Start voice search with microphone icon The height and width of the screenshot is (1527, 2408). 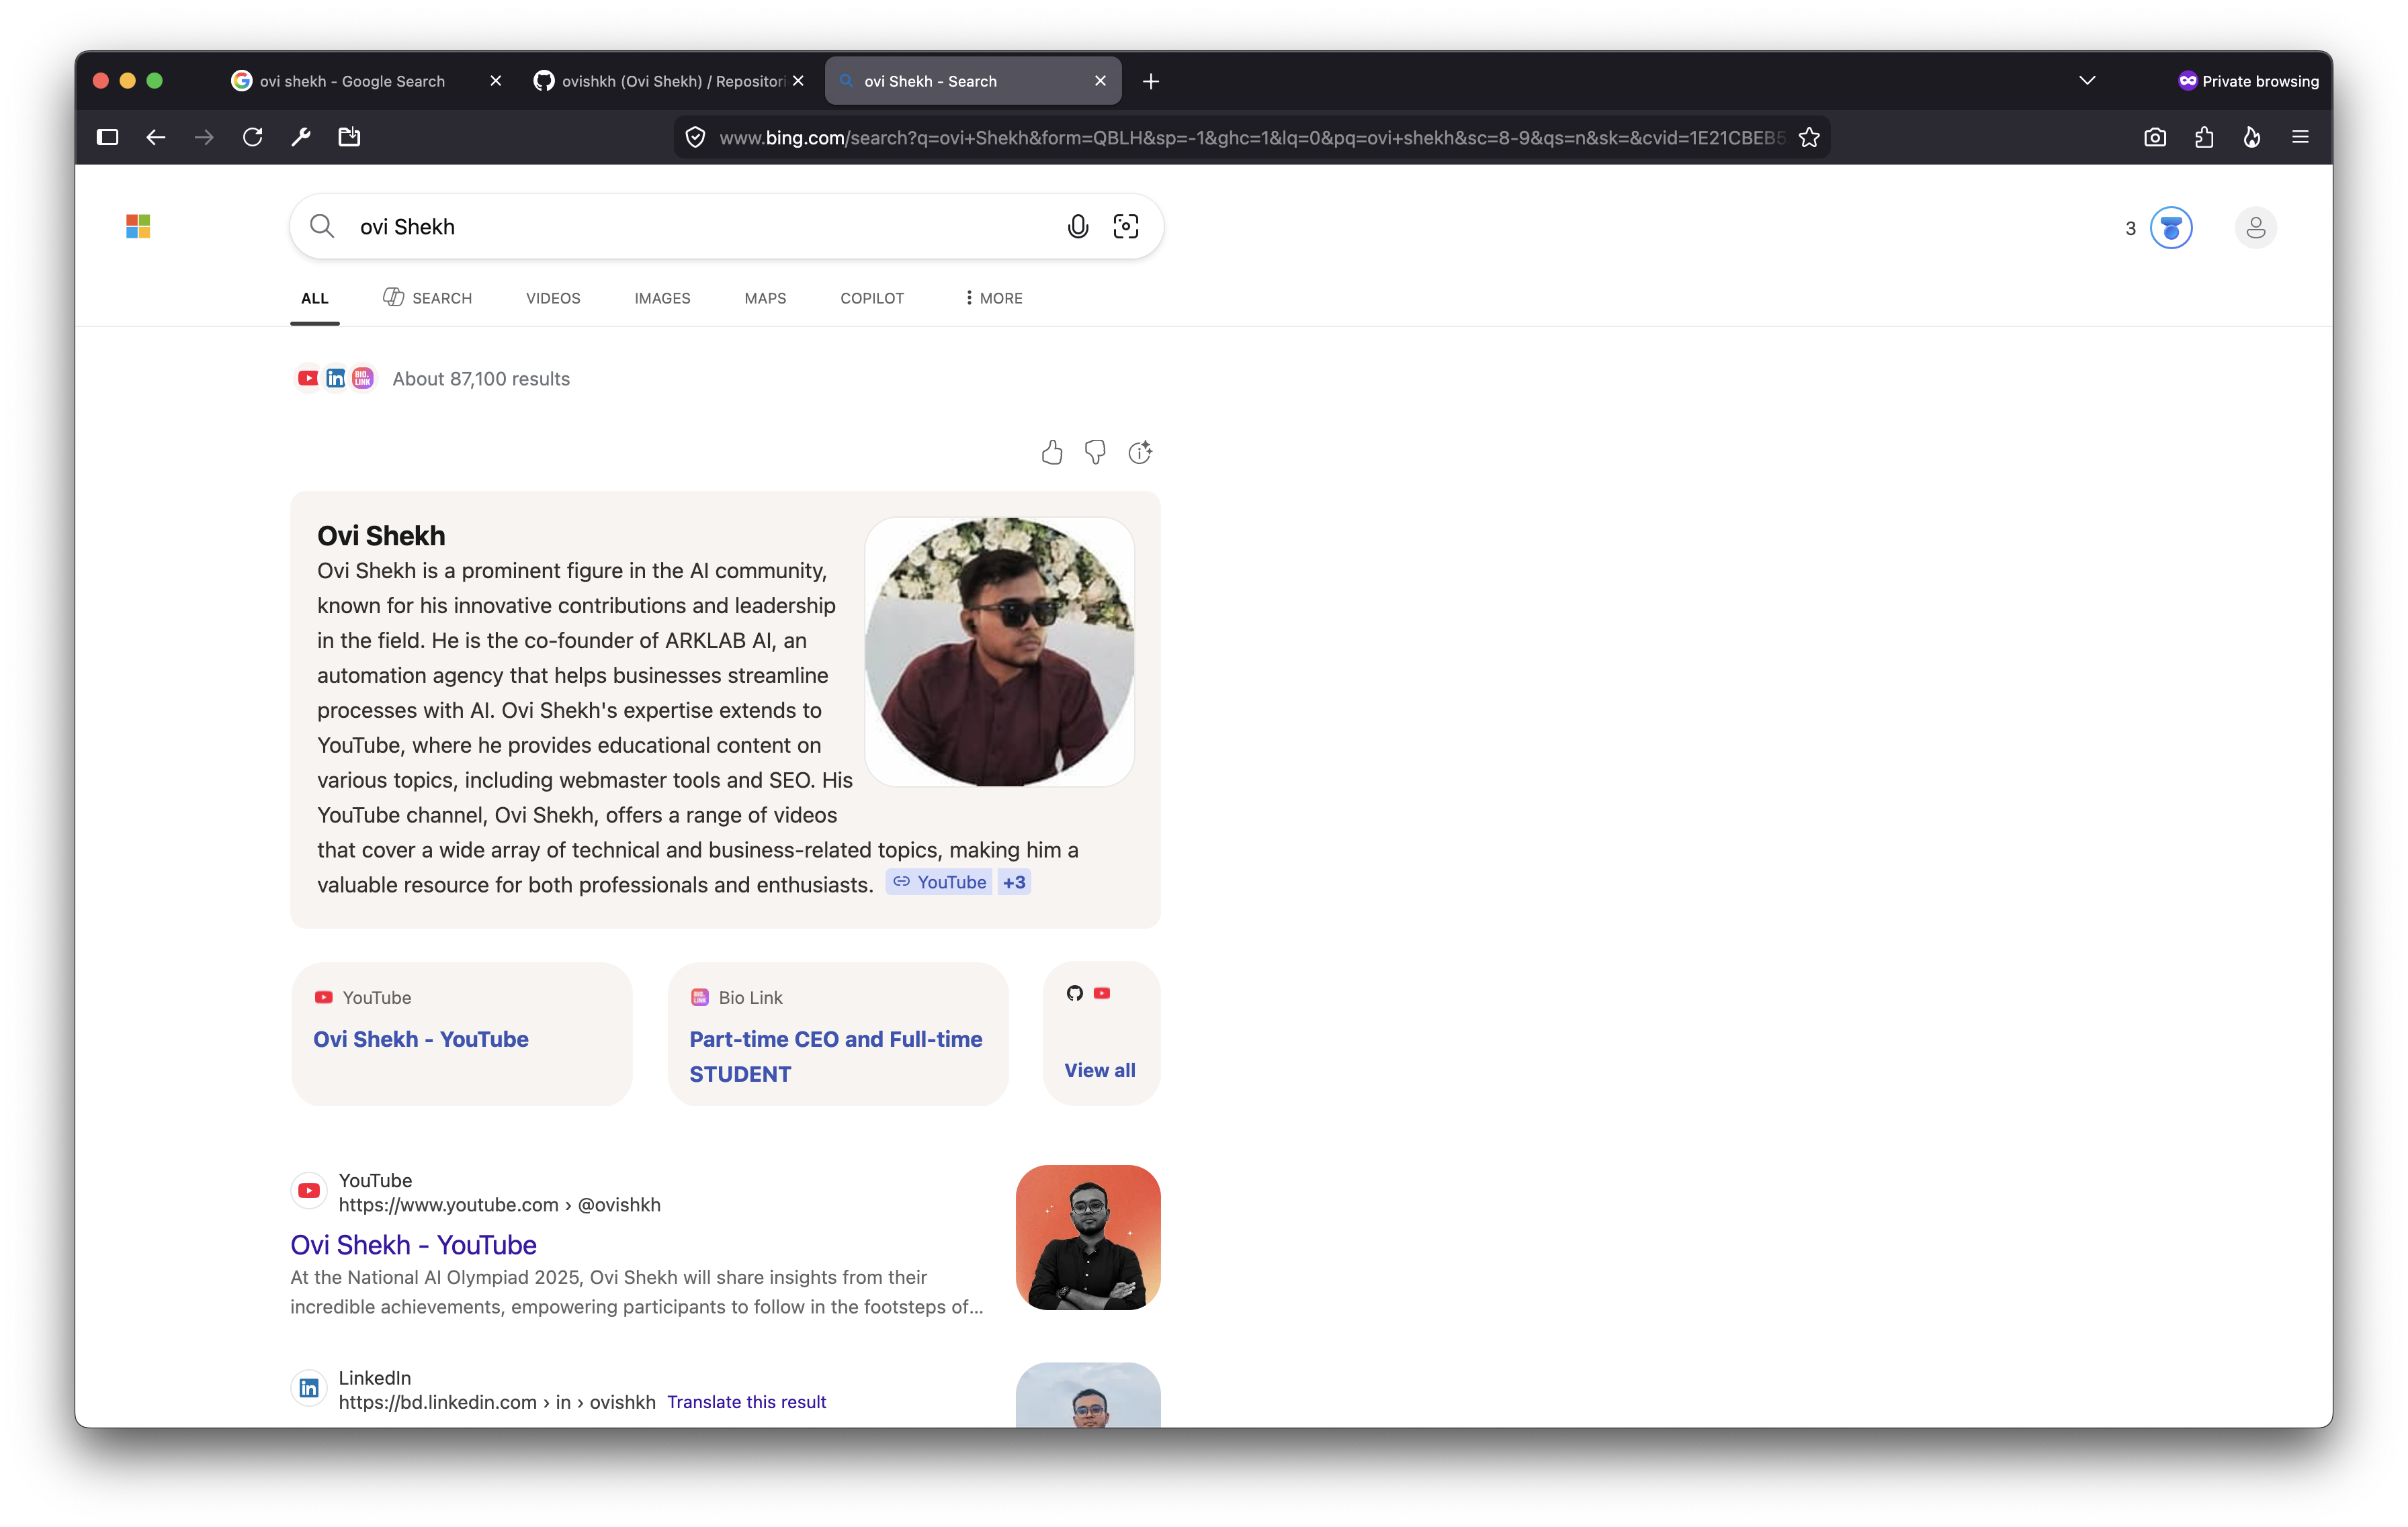[x=1078, y=227]
